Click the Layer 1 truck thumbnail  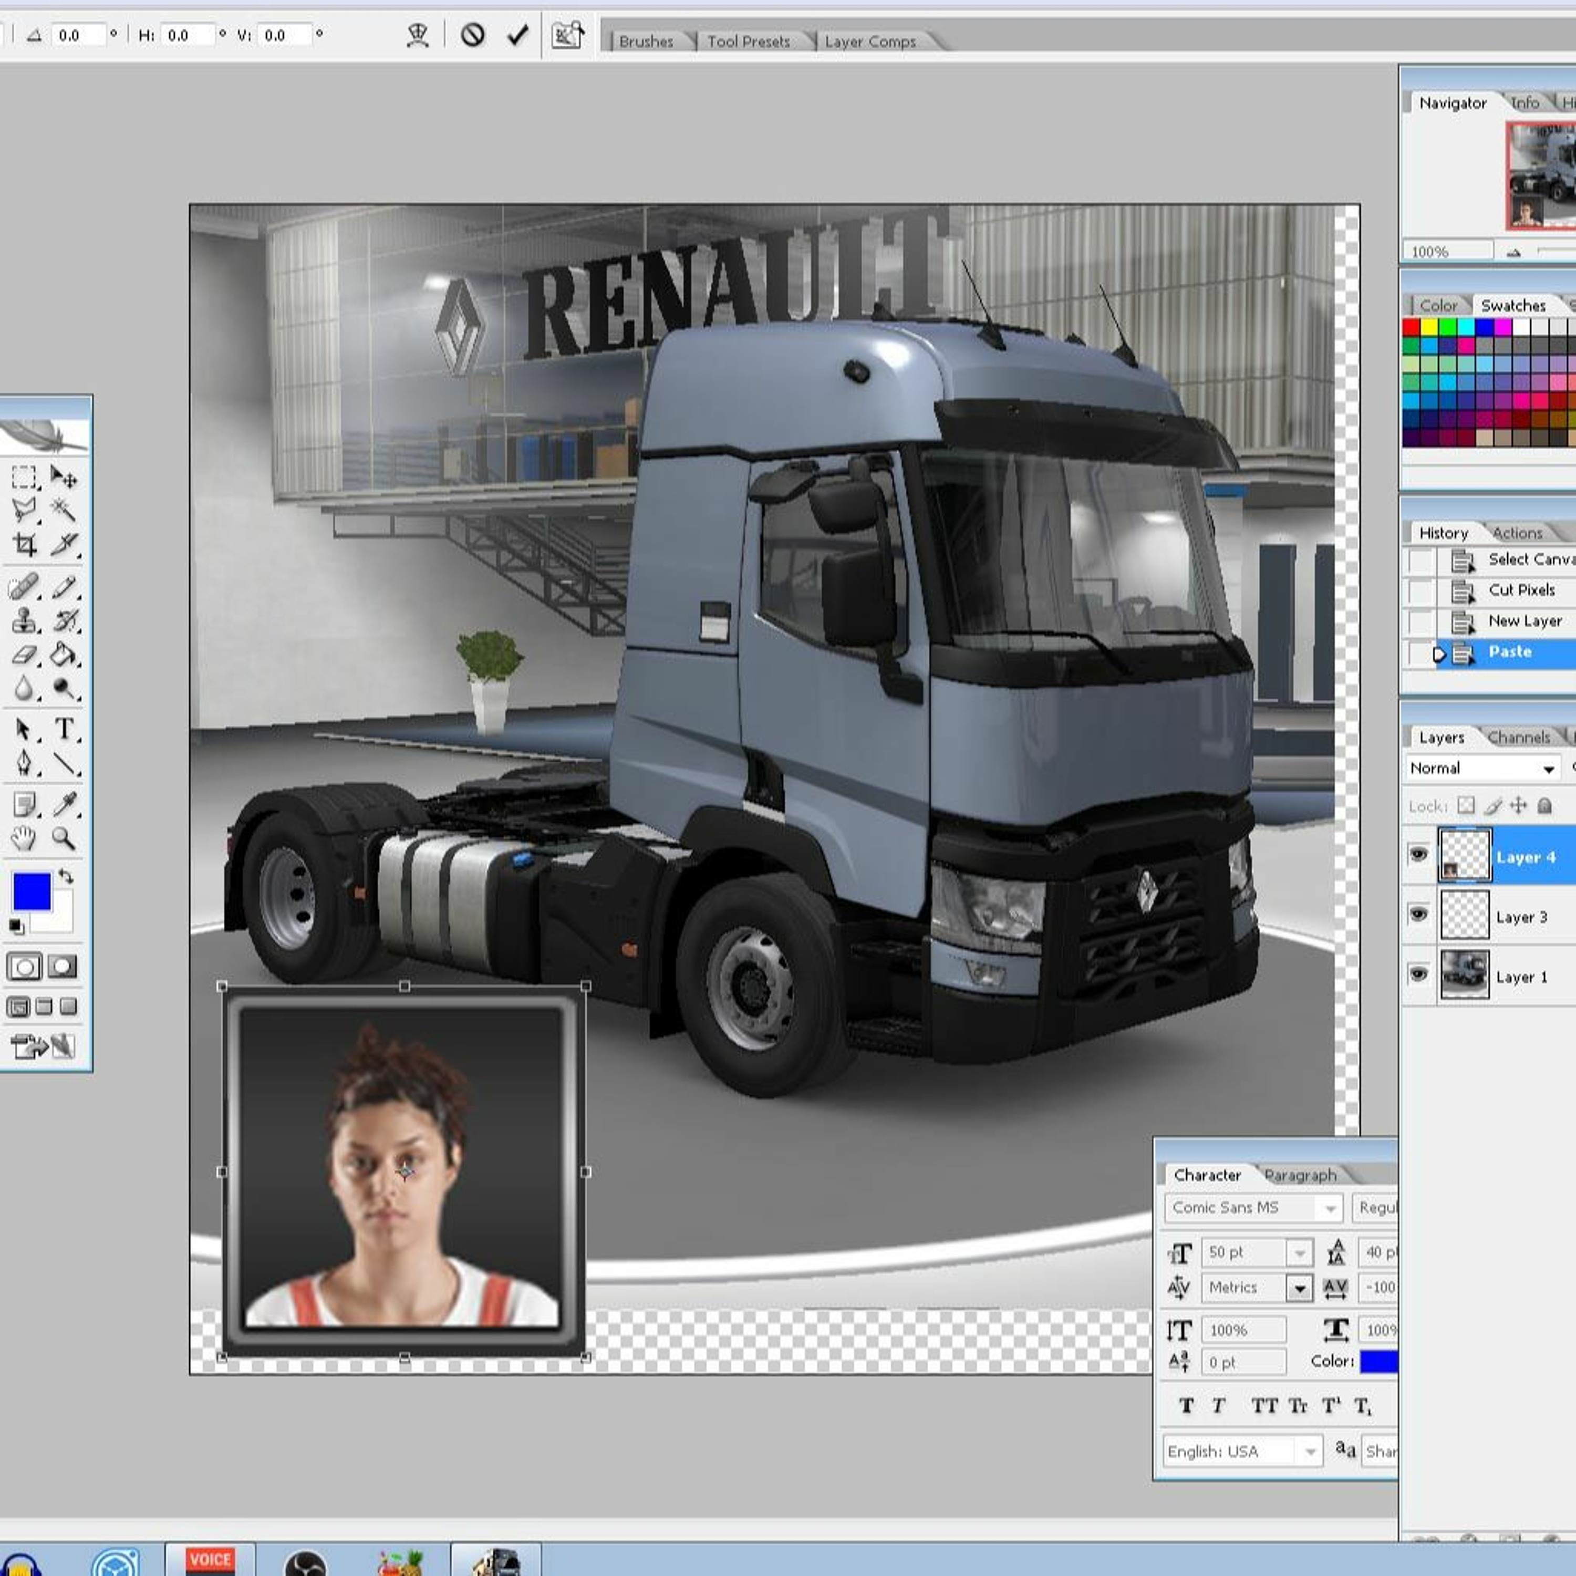pos(1465,975)
